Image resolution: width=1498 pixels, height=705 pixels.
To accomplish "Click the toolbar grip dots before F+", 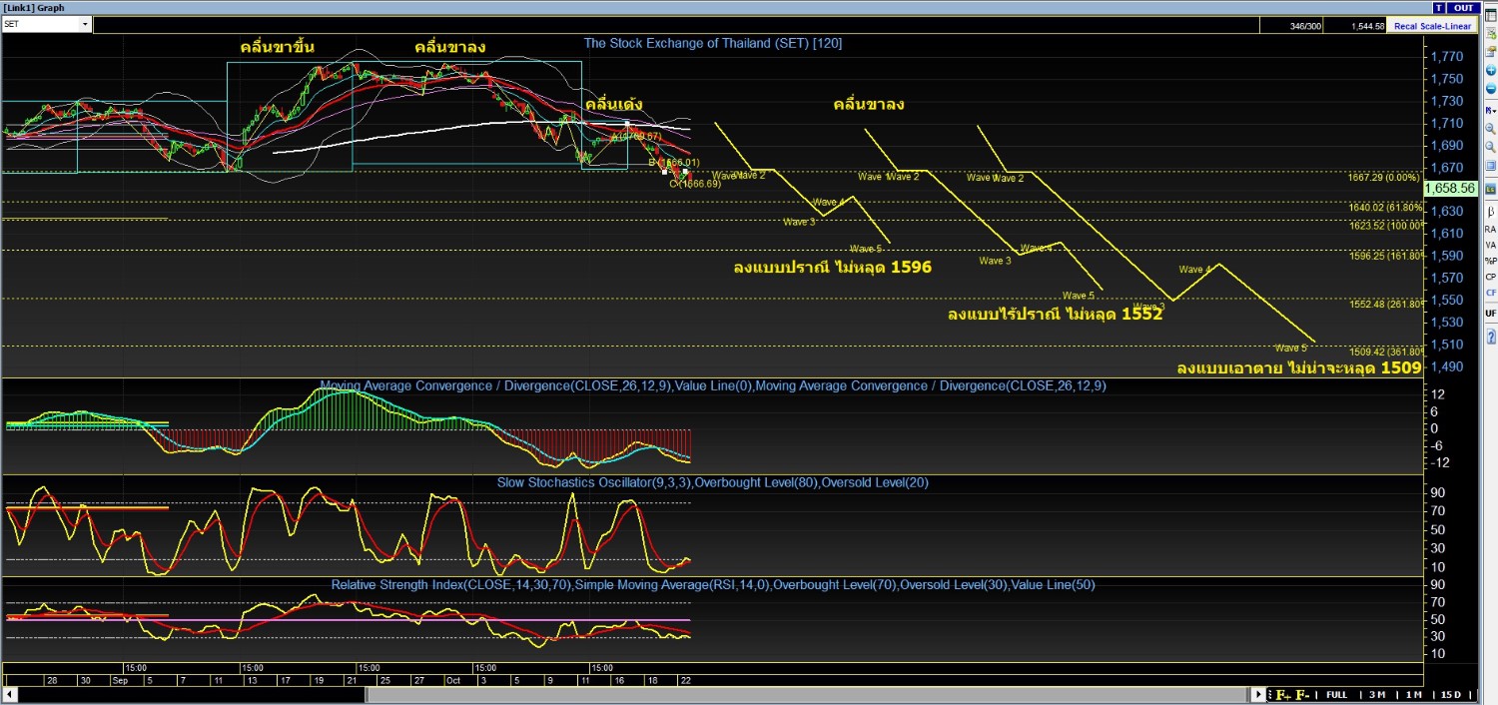I will coord(1270,695).
